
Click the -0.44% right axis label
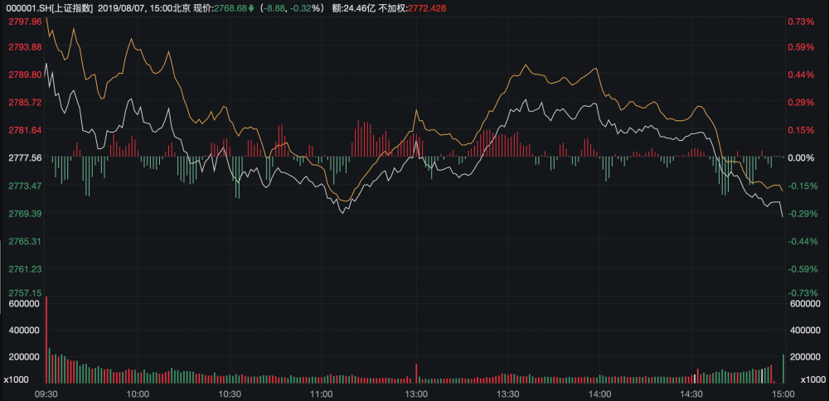pos(802,241)
